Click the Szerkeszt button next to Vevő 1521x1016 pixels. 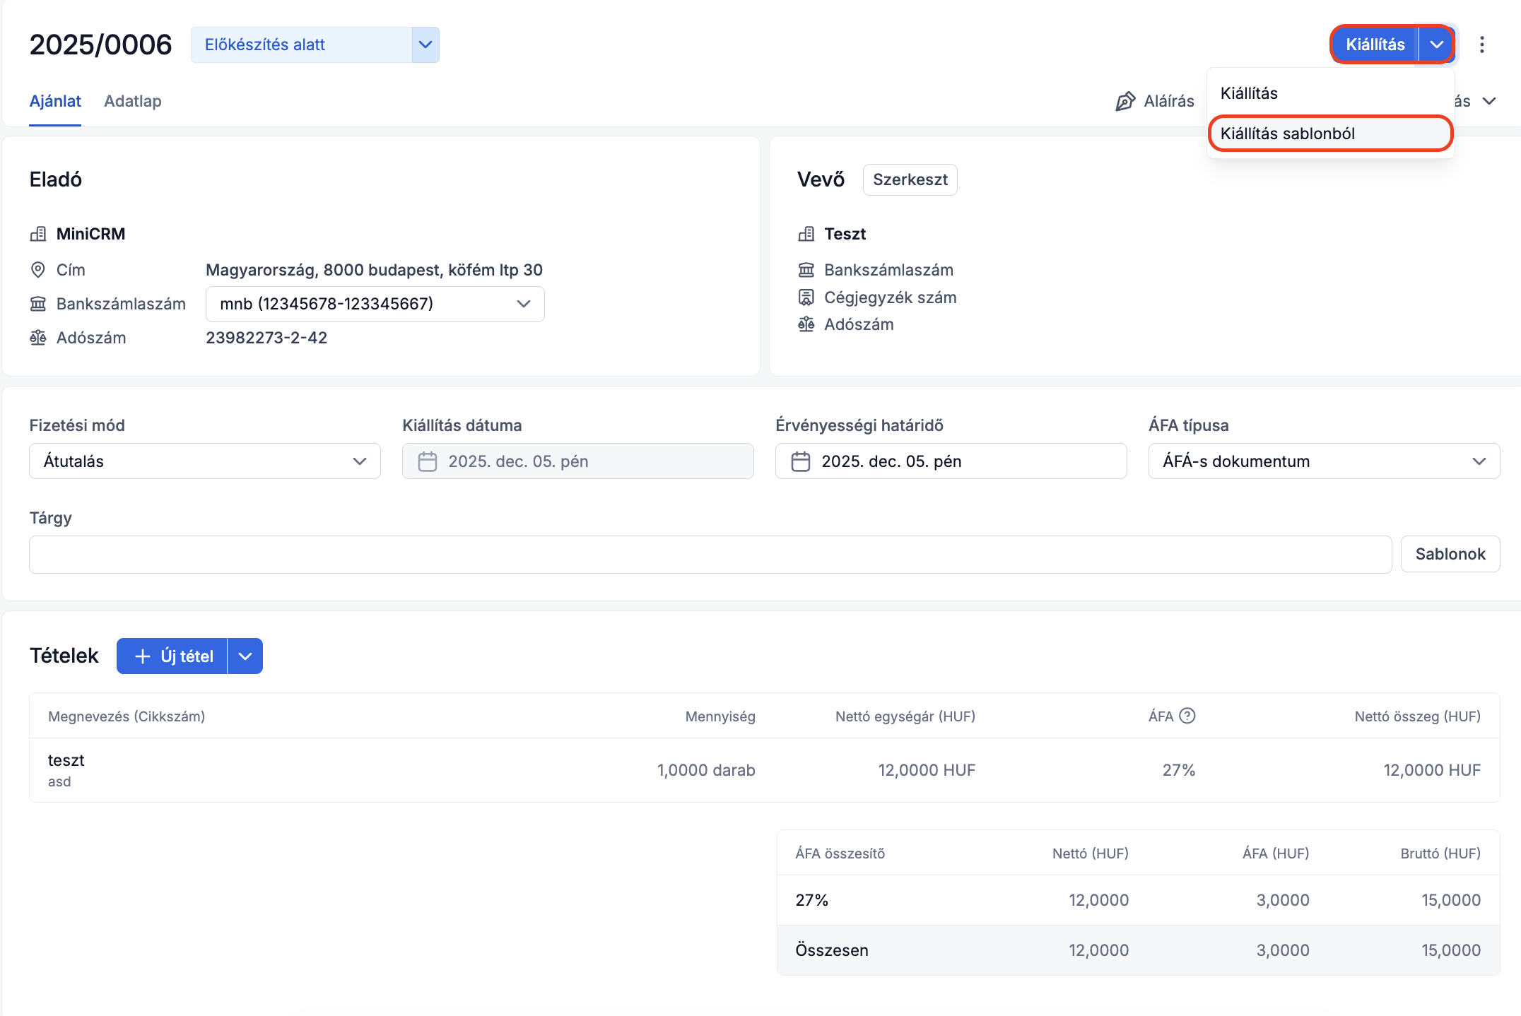[910, 179]
